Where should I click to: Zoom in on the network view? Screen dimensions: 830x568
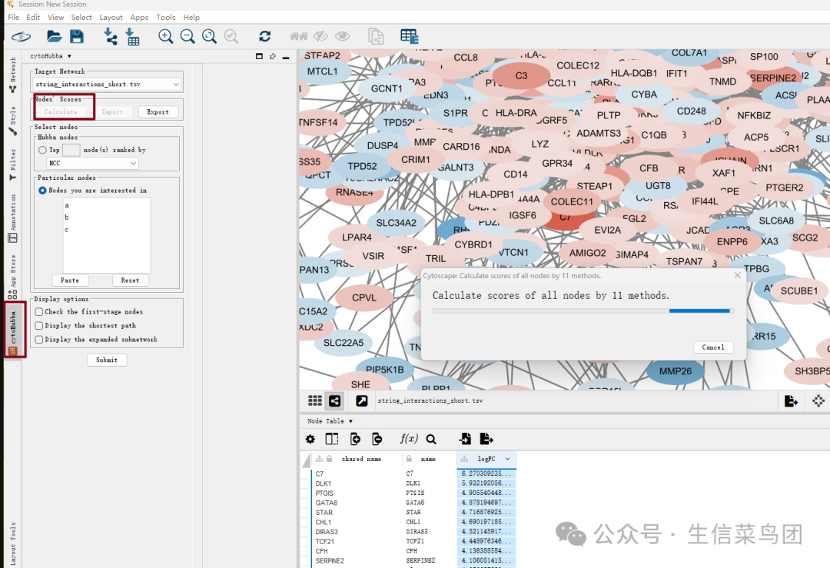coord(166,36)
